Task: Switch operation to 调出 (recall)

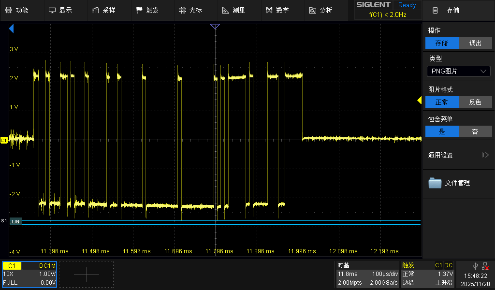Action: click(475, 43)
